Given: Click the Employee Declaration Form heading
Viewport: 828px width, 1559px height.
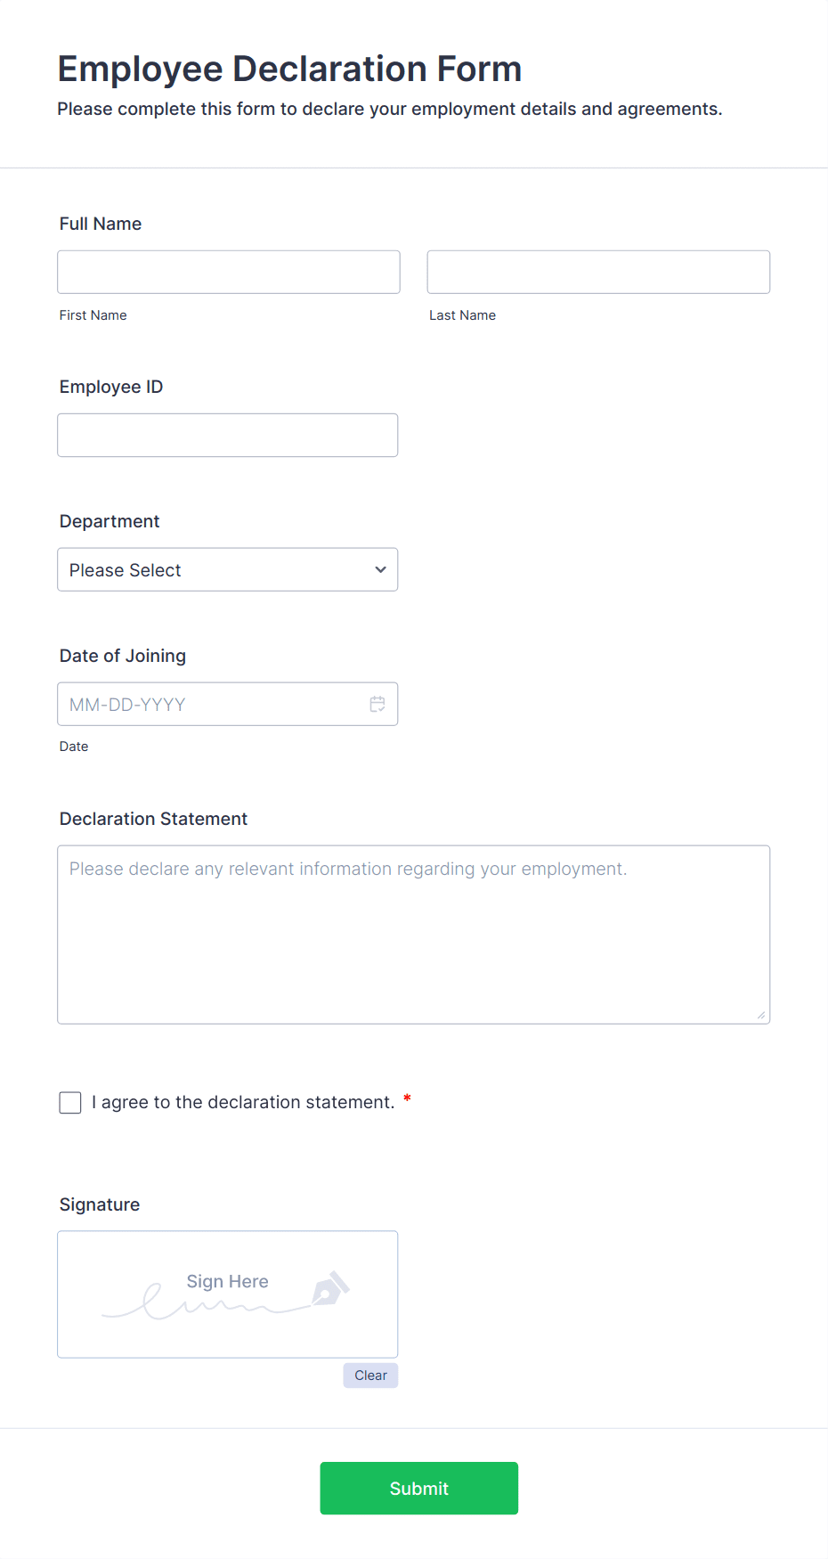Looking at the screenshot, I should 289,69.
